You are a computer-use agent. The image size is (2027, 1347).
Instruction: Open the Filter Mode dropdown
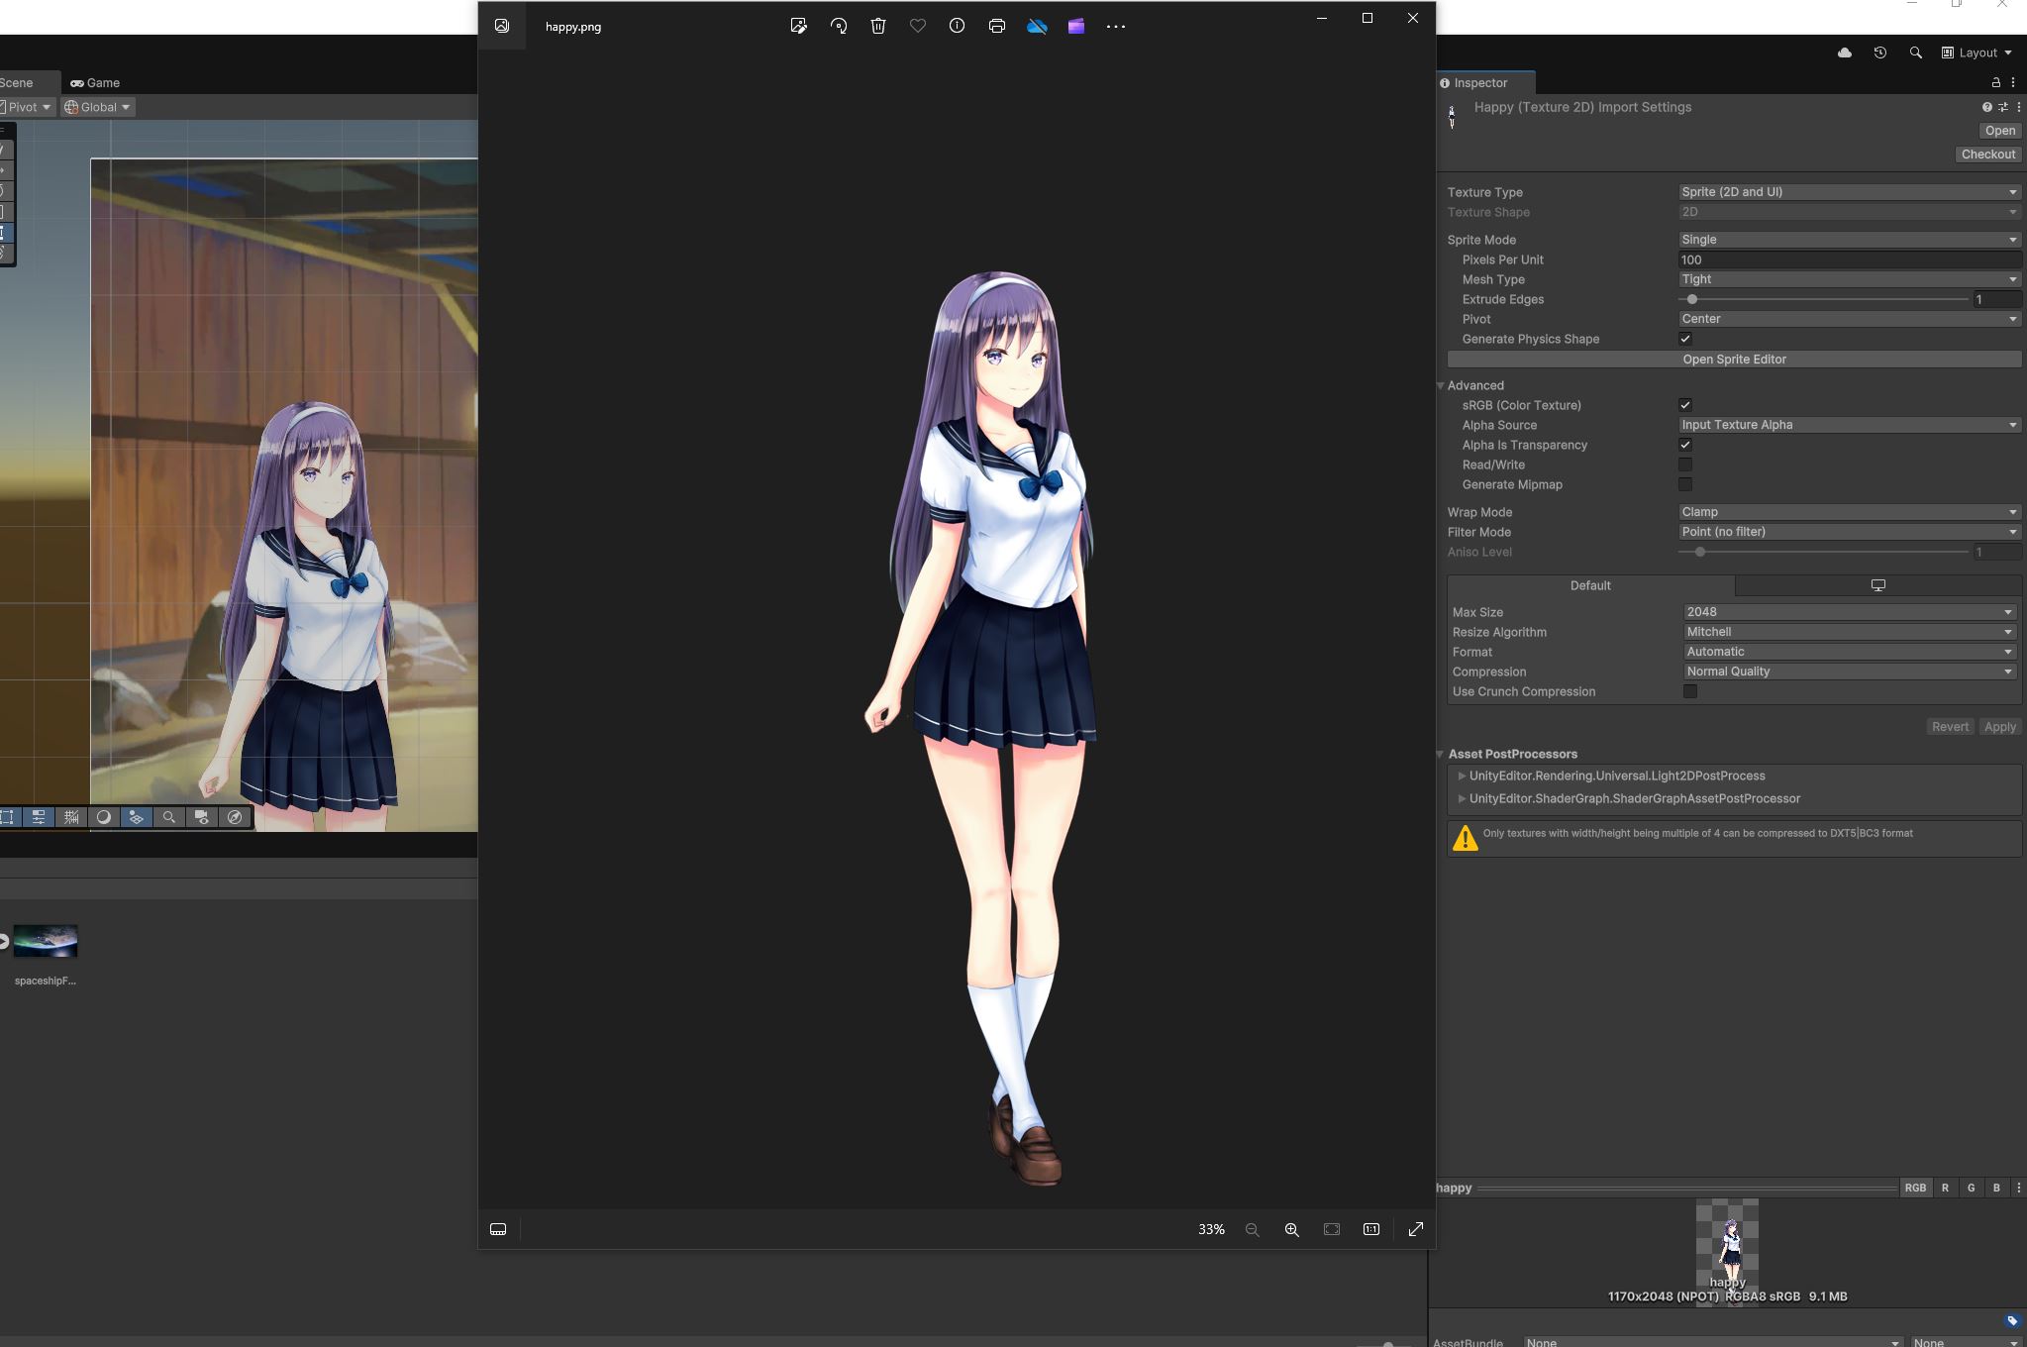(x=1846, y=532)
